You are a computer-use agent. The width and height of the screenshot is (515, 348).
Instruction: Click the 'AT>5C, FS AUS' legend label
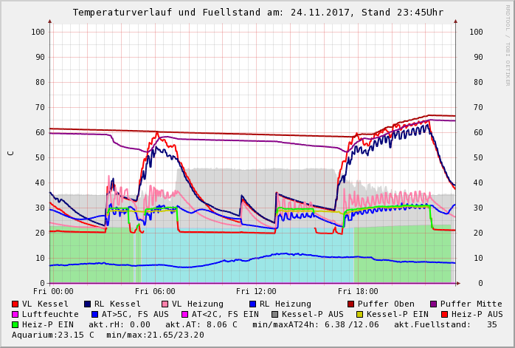click(135, 314)
